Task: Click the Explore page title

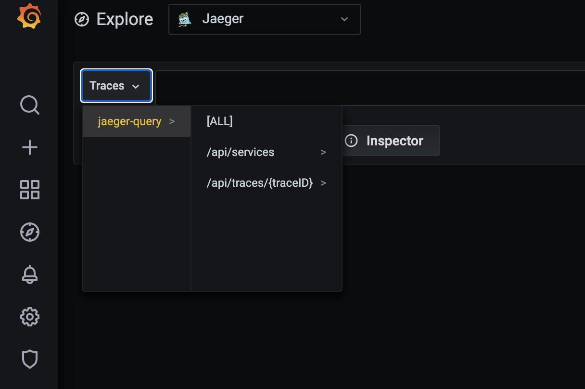Action: [125, 19]
